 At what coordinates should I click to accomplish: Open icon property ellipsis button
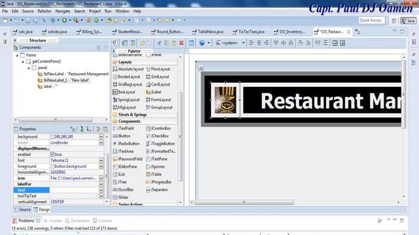(x=101, y=178)
